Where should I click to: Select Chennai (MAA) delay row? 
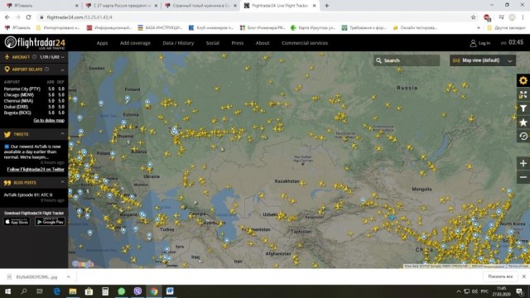34,101
